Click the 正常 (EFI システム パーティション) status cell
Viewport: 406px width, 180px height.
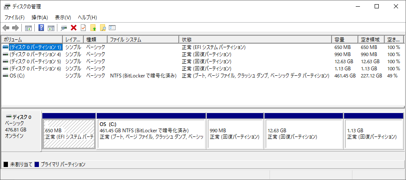click(x=213, y=47)
